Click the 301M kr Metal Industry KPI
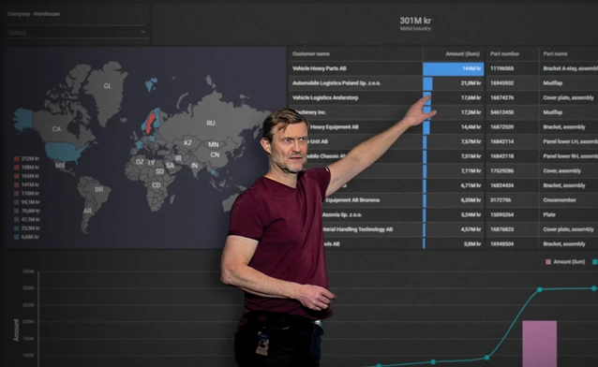Viewport: 598px width, 367px height. coord(415,23)
